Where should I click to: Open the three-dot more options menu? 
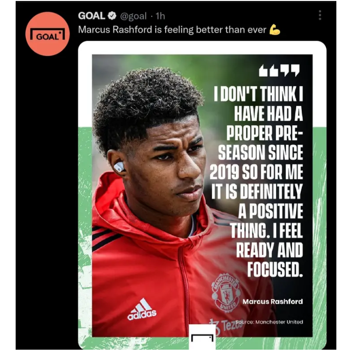pyautogui.click(x=320, y=15)
